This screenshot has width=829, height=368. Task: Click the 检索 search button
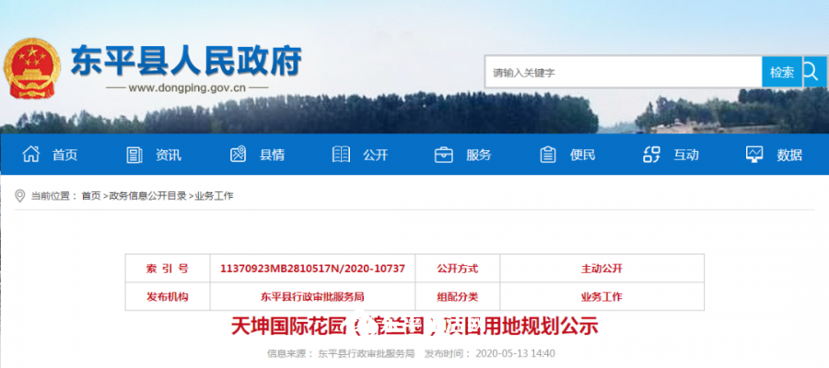pos(782,72)
